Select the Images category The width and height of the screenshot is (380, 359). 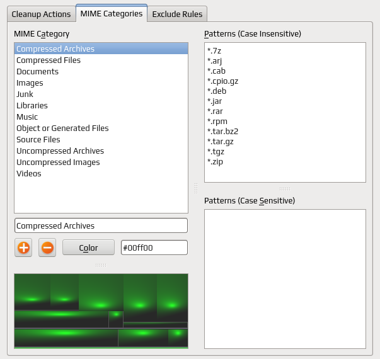(101, 83)
